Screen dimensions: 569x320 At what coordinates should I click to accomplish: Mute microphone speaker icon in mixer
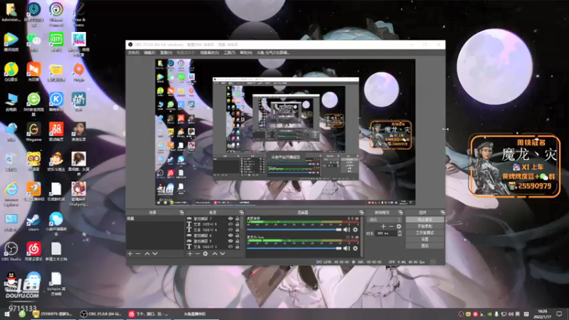click(x=346, y=248)
